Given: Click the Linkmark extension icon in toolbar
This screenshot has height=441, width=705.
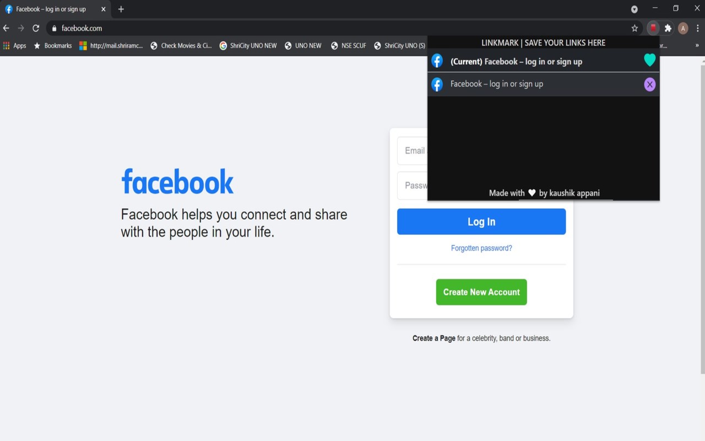Looking at the screenshot, I should 653,28.
